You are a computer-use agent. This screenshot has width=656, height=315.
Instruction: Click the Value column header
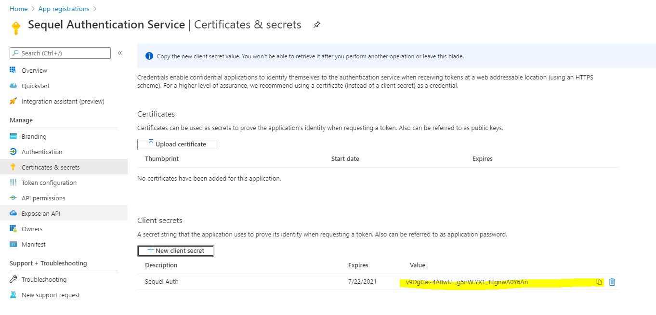(418, 265)
